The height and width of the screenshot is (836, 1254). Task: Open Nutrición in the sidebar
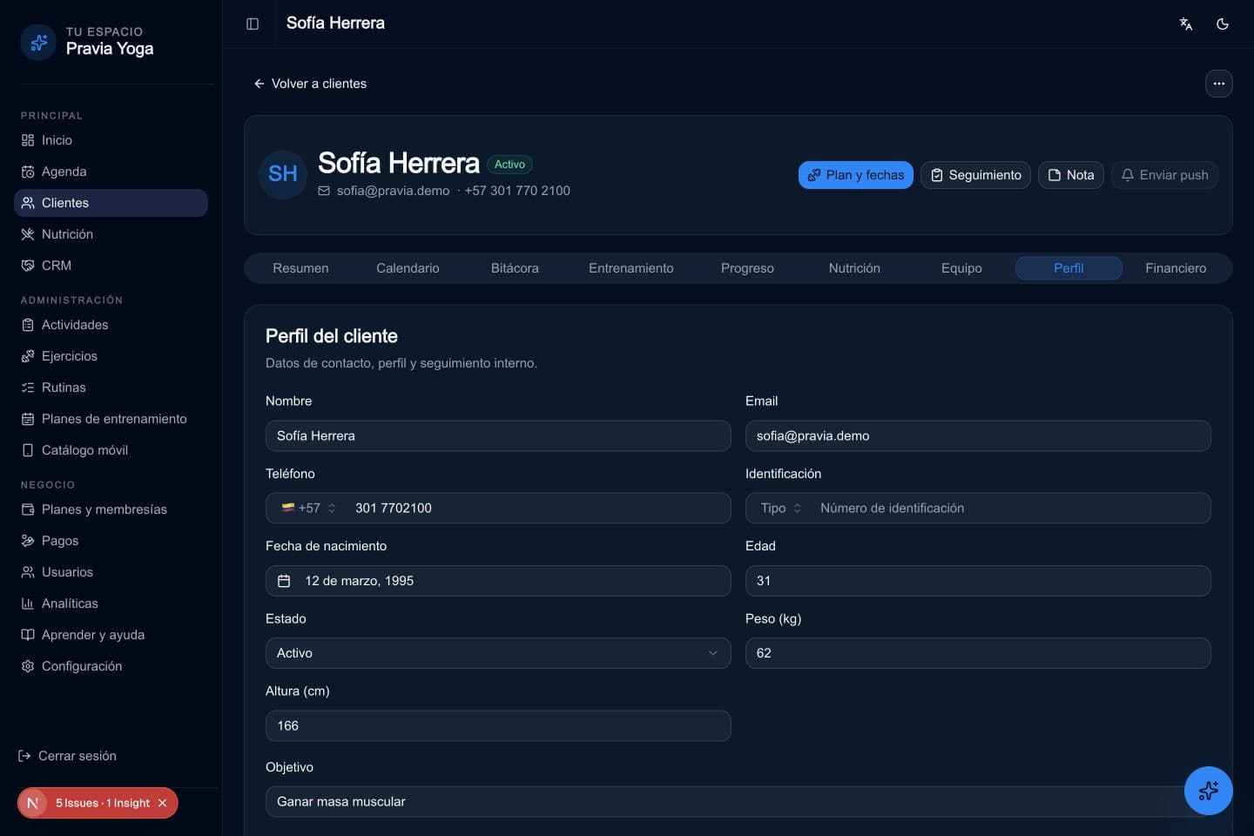point(111,234)
